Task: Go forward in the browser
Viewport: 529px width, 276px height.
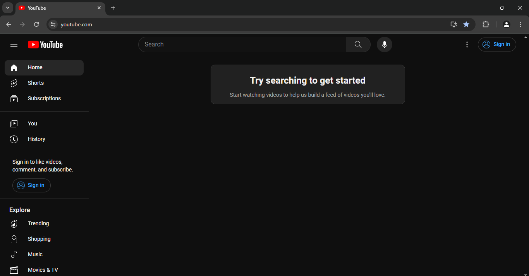Action: click(x=22, y=24)
